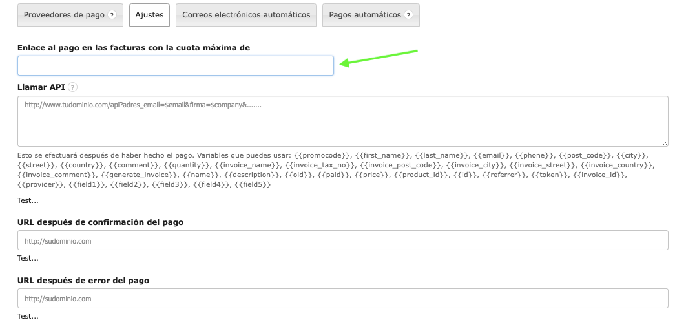Click Test link under confirmation URL field
Screen dimensions: 686x331
(x=28, y=258)
